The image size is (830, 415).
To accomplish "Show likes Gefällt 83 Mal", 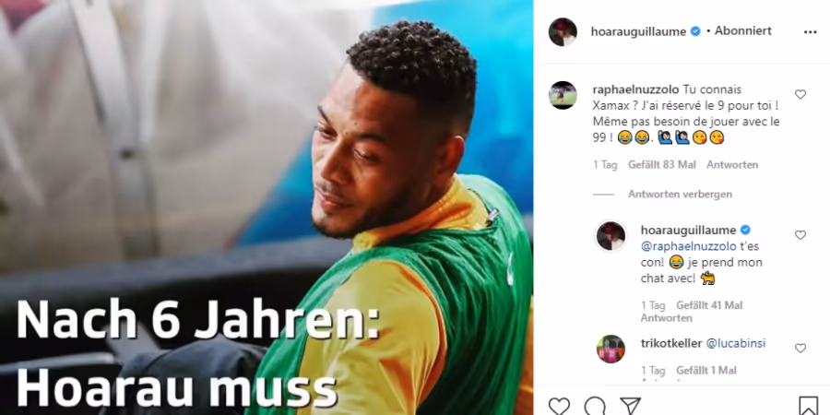I will click(x=661, y=165).
